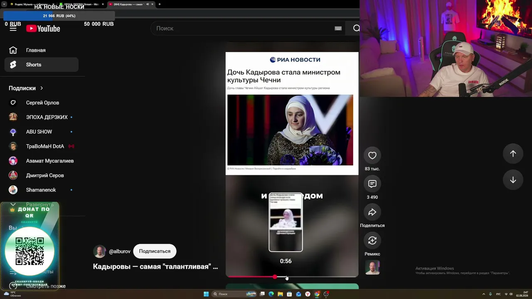The image size is (532, 299).
Task: Open the Азамат Мусагалиев subscription
Action: click(x=42, y=161)
